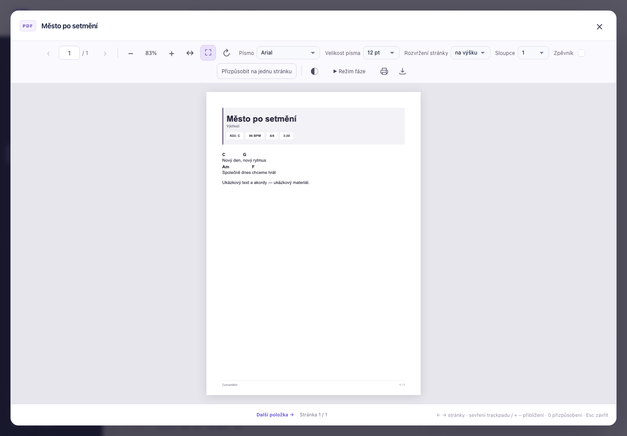Click the 96 BPM tag in the document
The height and width of the screenshot is (436, 627).
point(255,136)
